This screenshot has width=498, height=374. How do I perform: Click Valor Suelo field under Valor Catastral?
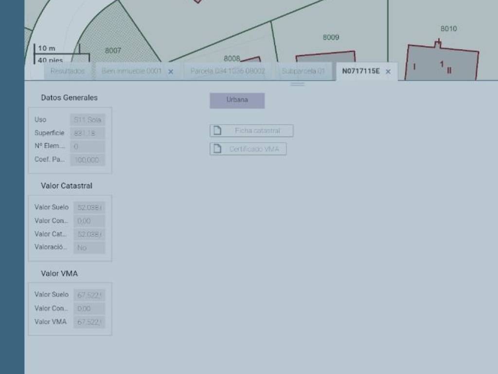pyautogui.click(x=89, y=207)
